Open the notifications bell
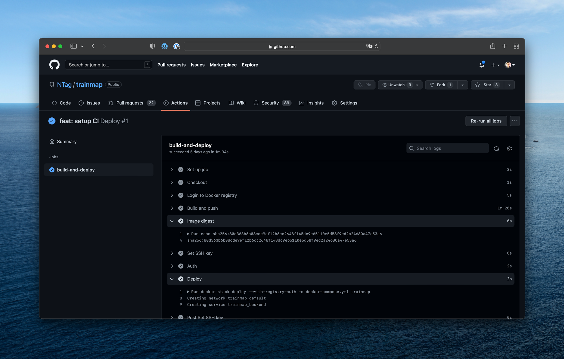This screenshot has width=564, height=359. pyautogui.click(x=481, y=65)
